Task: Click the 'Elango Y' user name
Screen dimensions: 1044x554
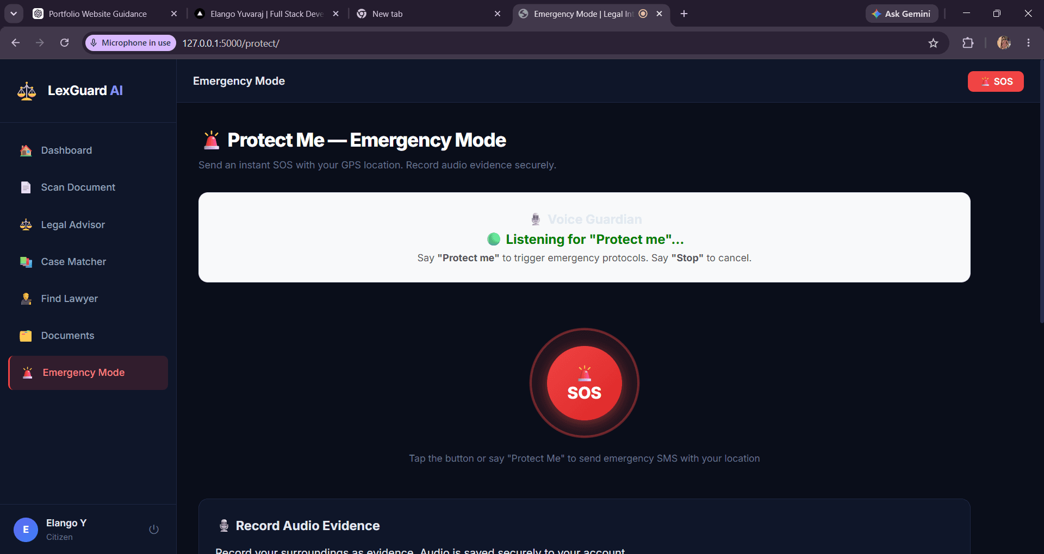Action: tap(66, 523)
